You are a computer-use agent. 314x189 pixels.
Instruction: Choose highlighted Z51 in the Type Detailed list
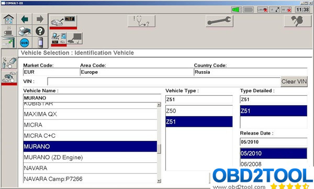tap(274, 111)
